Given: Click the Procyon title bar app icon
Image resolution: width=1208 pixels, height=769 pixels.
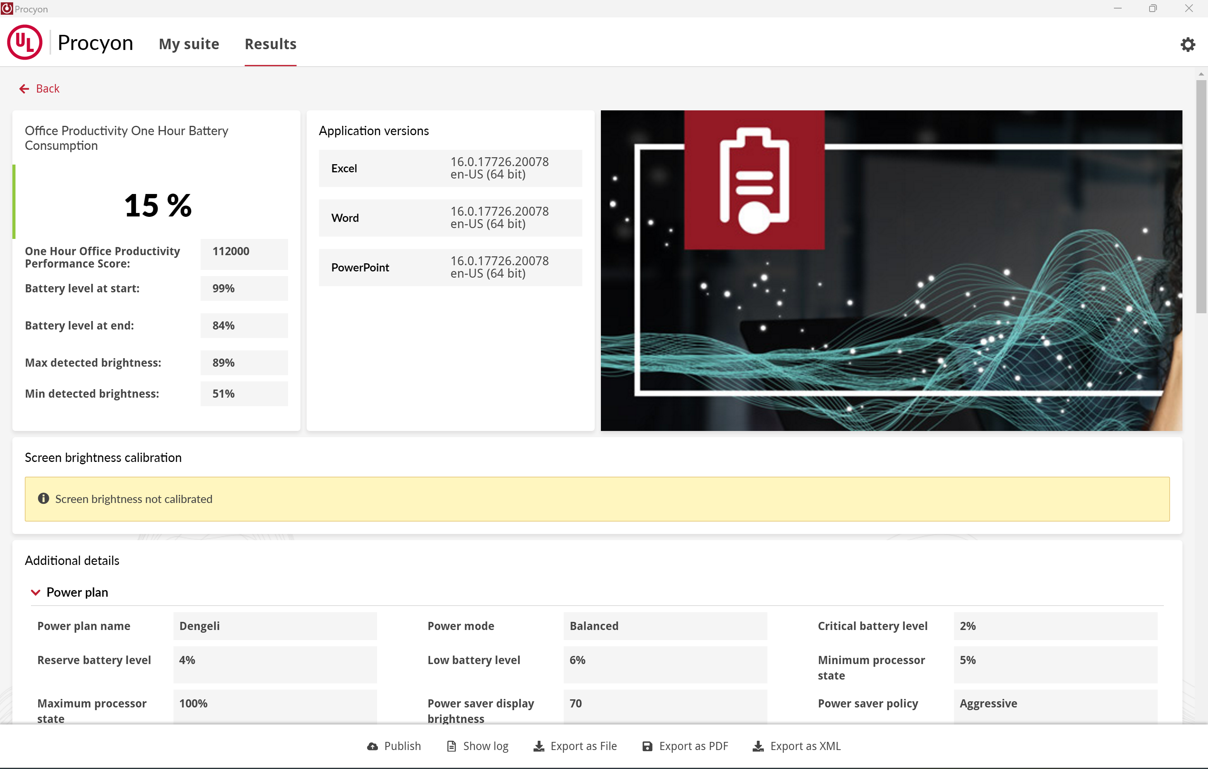Looking at the screenshot, I should pos(7,9).
